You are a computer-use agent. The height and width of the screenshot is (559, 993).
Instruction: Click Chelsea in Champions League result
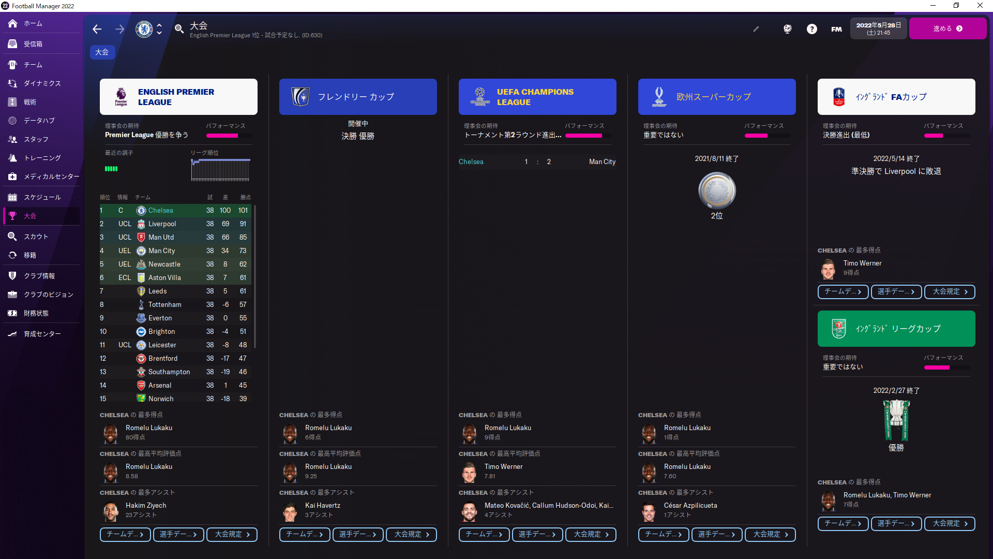click(471, 162)
